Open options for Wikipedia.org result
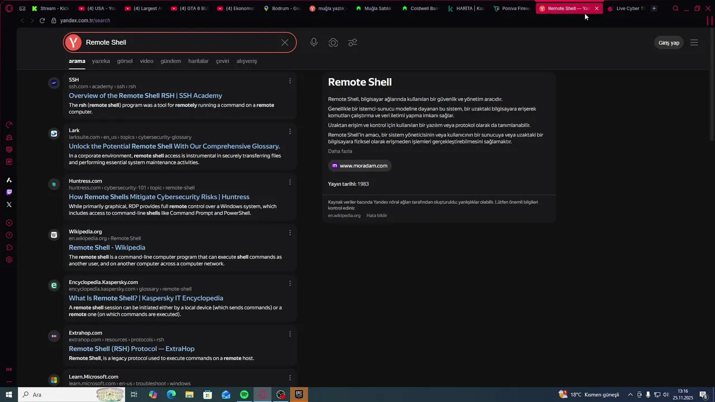Viewport: 715px width, 402px height. [290, 233]
